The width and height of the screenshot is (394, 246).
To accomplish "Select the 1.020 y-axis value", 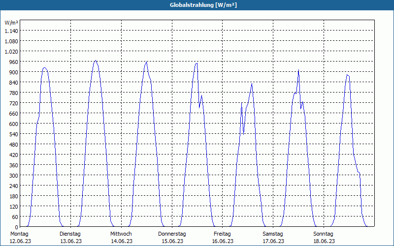I will 11,52.
